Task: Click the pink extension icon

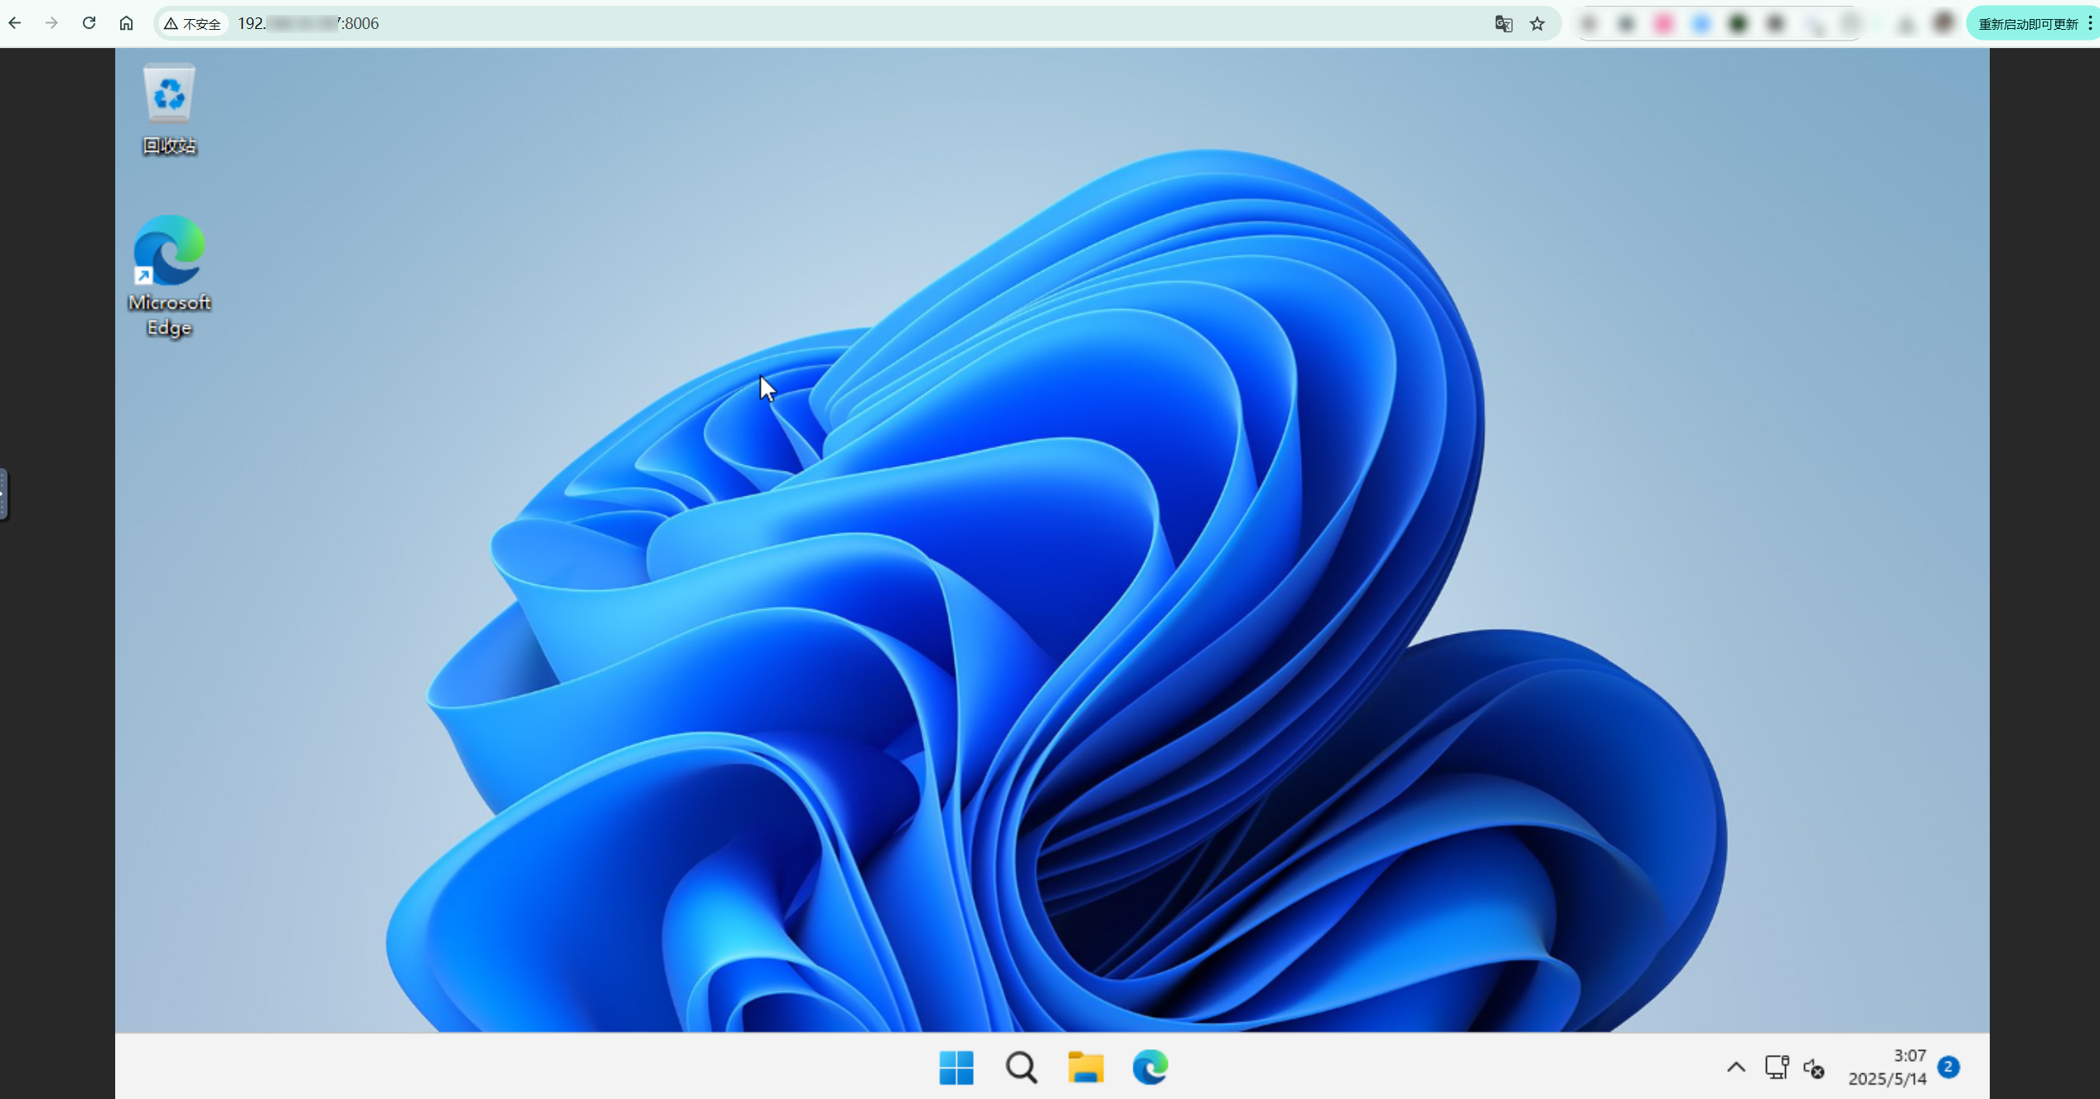Action: click(x=1663, y=24)
